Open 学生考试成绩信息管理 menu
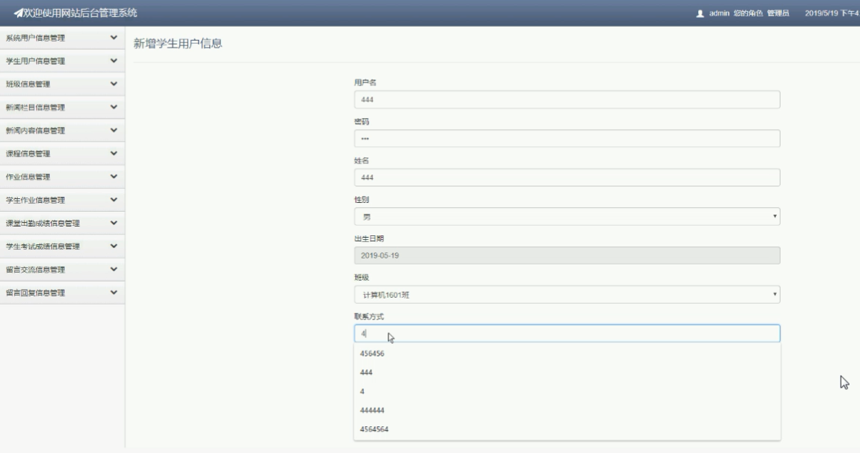Screen dimensions: 860x453 click(62, 247)
